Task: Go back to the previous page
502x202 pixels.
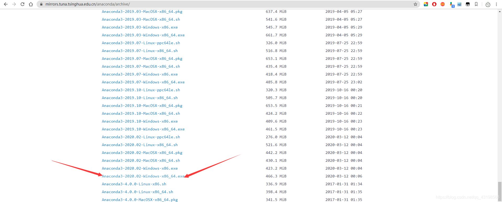Action: [x=6, y=4]
